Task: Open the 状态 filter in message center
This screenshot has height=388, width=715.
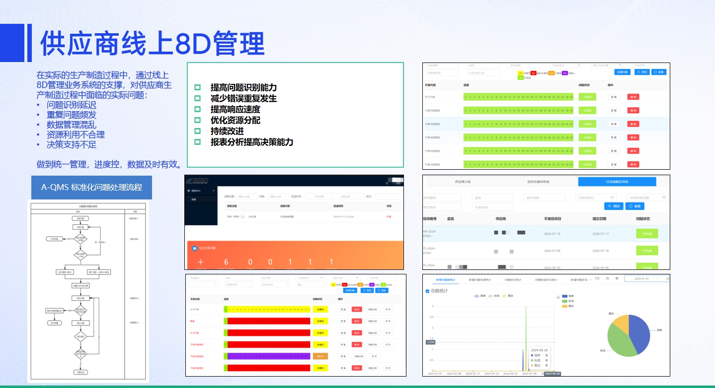Action: click(x=389, y=196)
